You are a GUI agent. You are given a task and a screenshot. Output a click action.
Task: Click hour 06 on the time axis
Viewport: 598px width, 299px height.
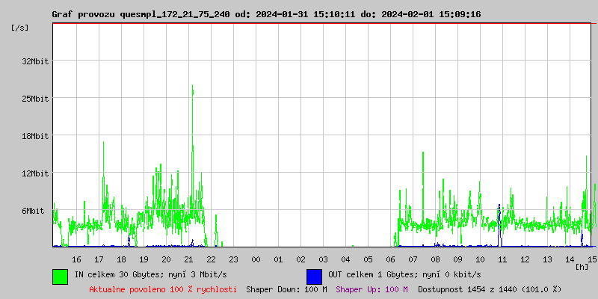coord(390,259)
